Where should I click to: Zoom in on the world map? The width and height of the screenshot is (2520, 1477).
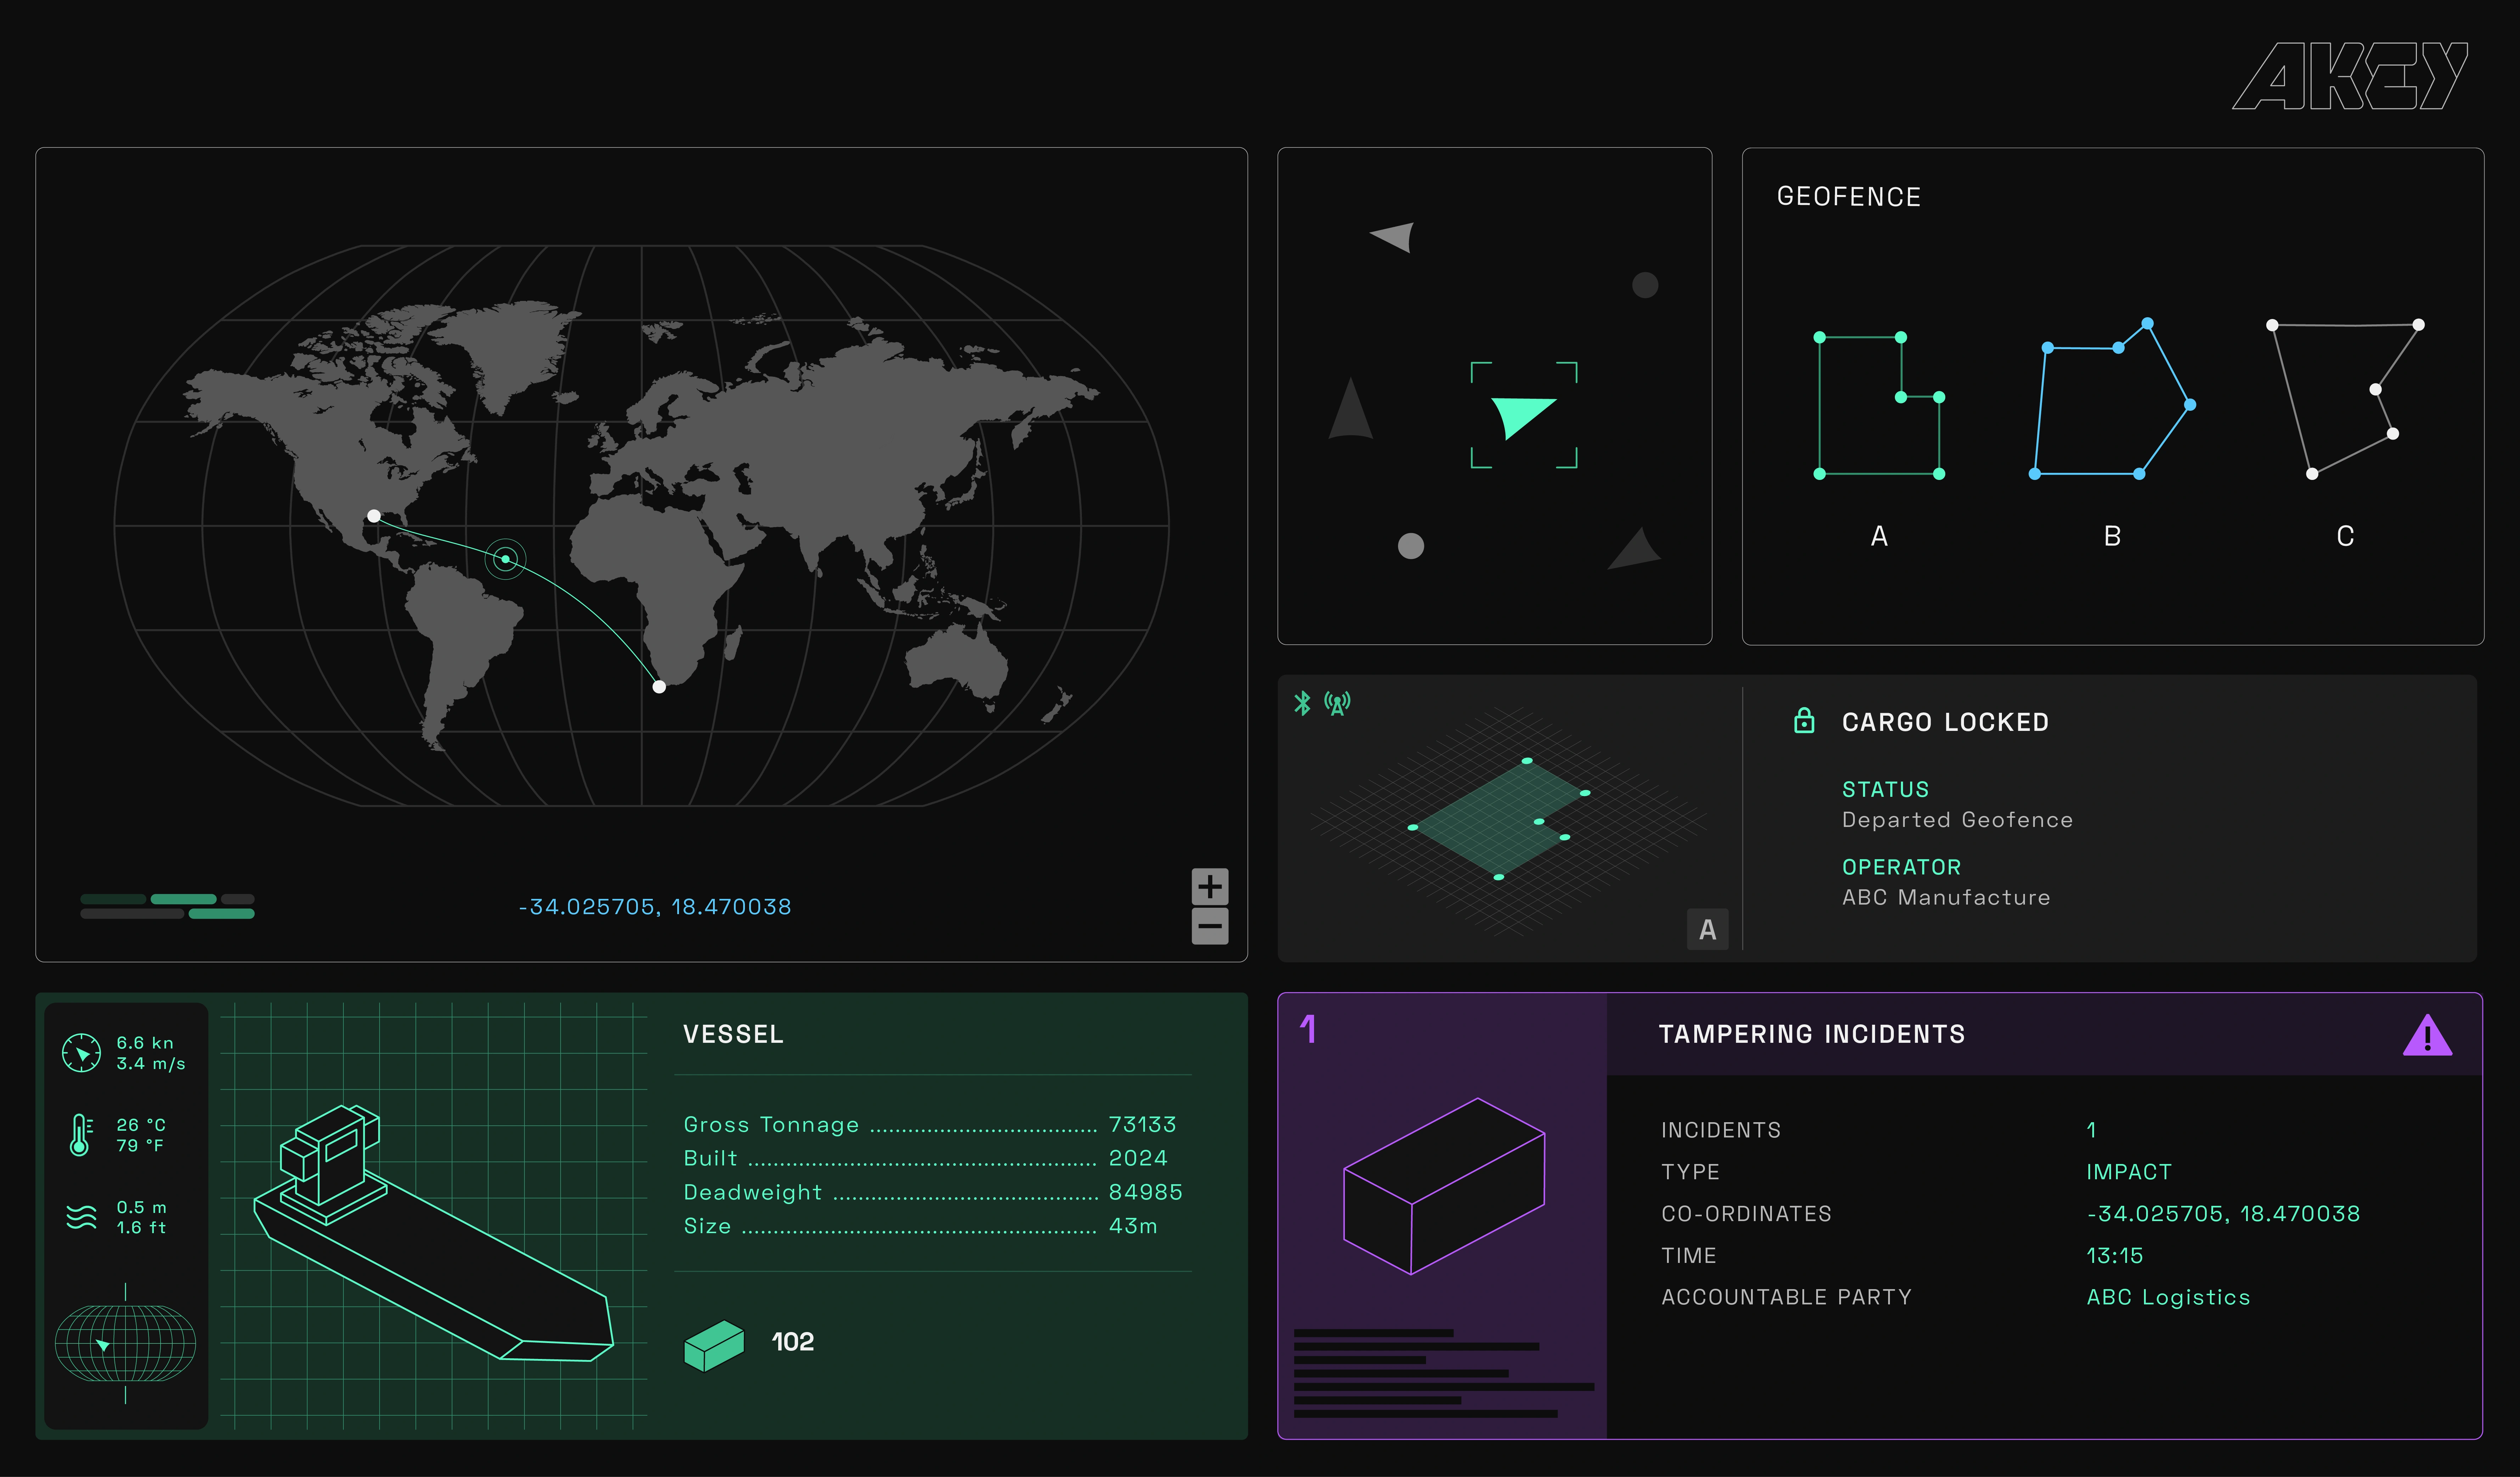pos(1210,886)
